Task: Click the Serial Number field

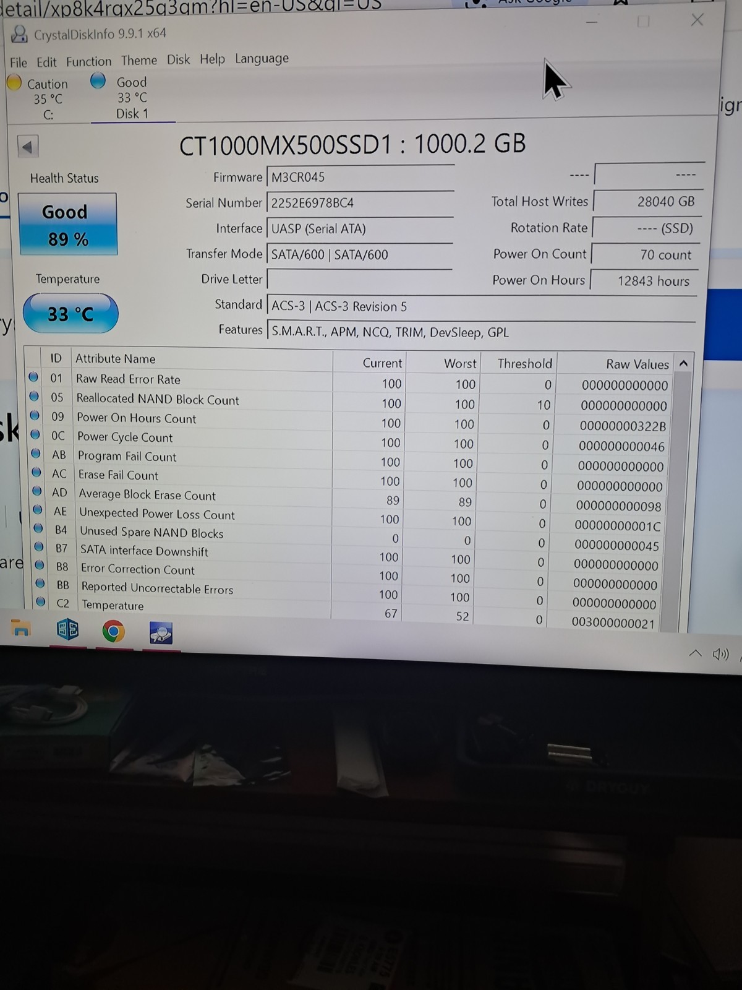Action: (x=360, y=203)
